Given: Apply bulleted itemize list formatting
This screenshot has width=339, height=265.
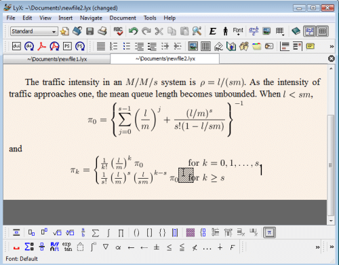Looking at the screenshot, I should click(127, 46).
